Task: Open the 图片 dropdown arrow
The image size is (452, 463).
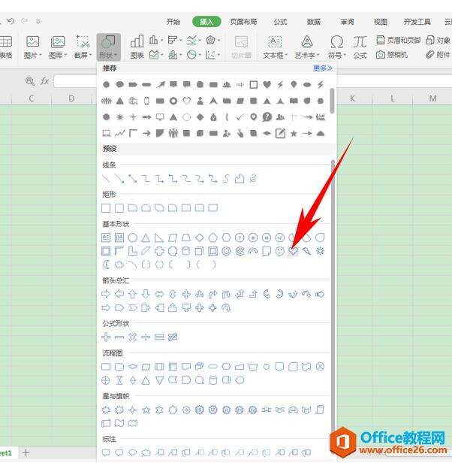Action: tap(41, 55)
